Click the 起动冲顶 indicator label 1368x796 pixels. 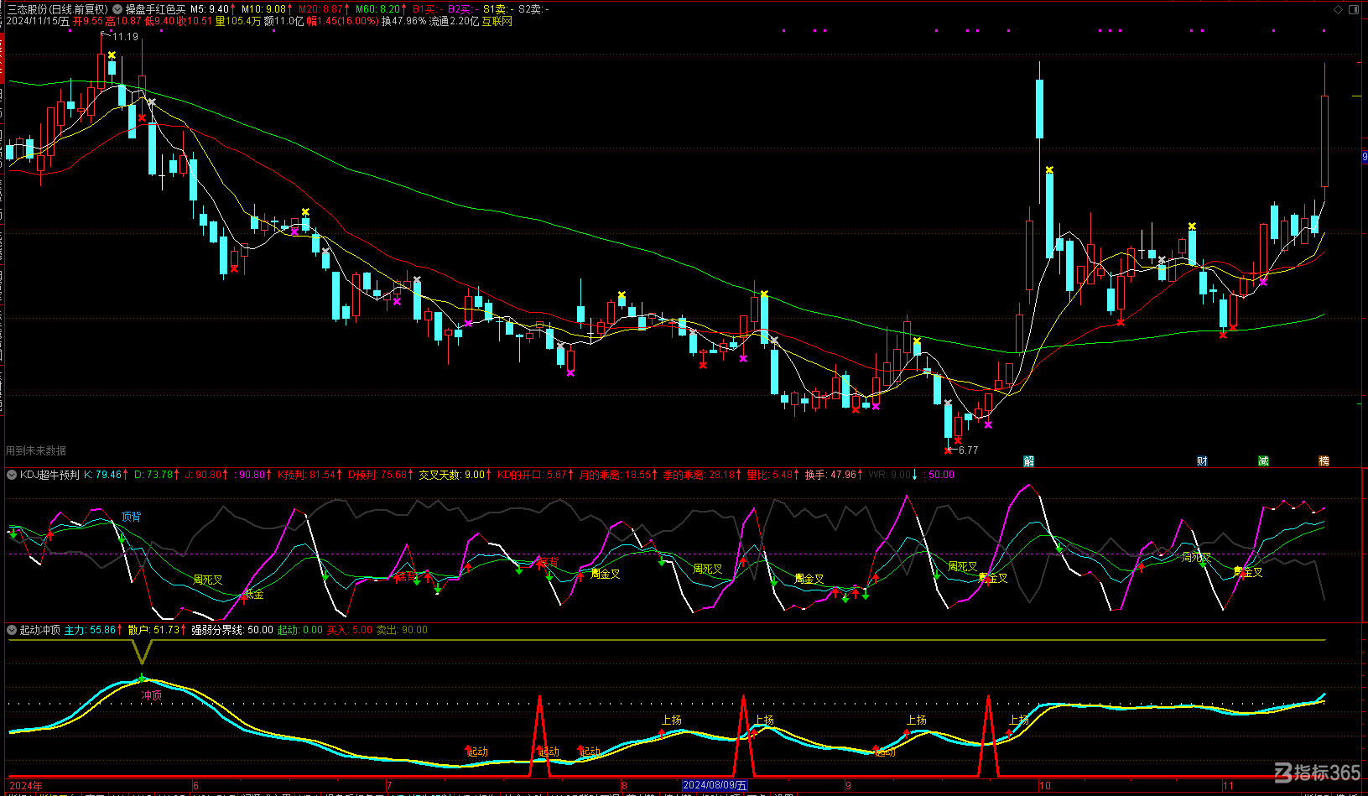(x=40, y=630)
